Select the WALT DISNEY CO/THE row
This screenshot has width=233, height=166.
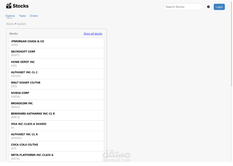pyautogui.click(x=57, y=84)
